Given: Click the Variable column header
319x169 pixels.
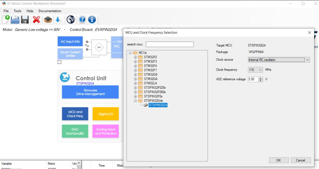Looking at the screenshot, I should coord(6,164).
